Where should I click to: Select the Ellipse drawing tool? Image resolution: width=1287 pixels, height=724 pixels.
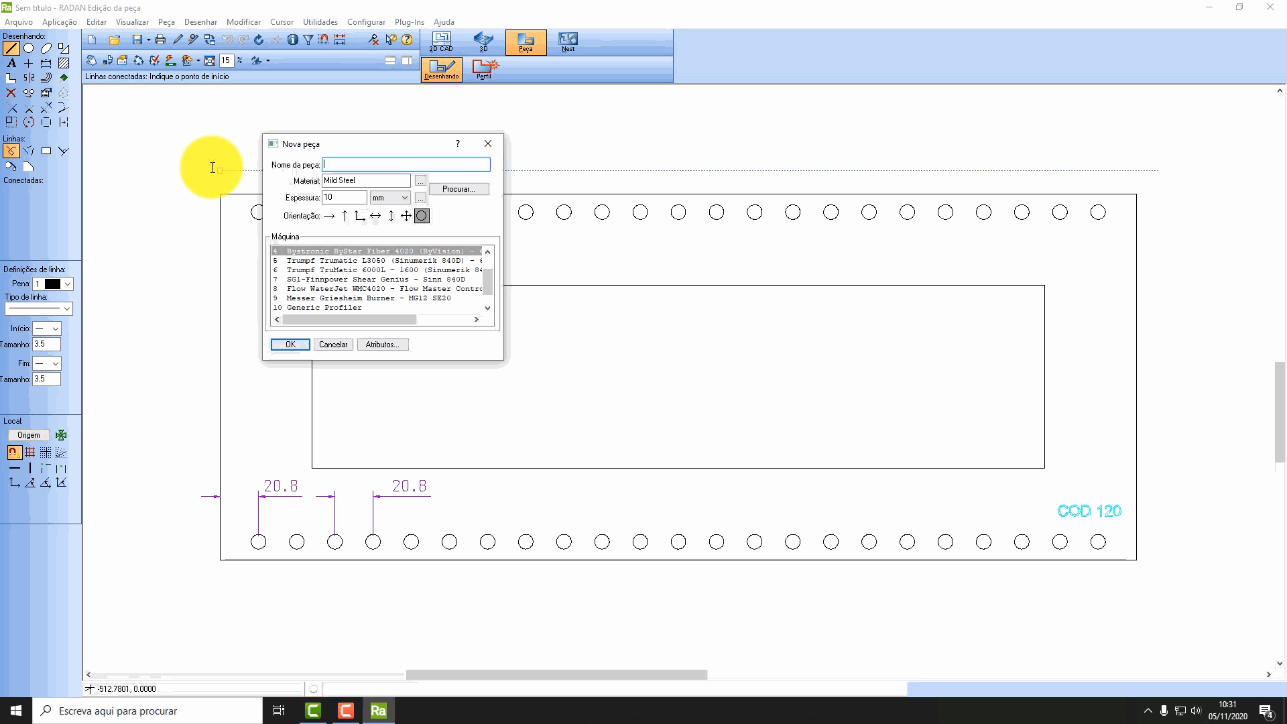coord(46,48)
